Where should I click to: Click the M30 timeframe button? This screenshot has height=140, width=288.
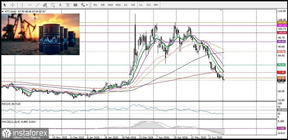pyautogui.click(x=118, y=5)
